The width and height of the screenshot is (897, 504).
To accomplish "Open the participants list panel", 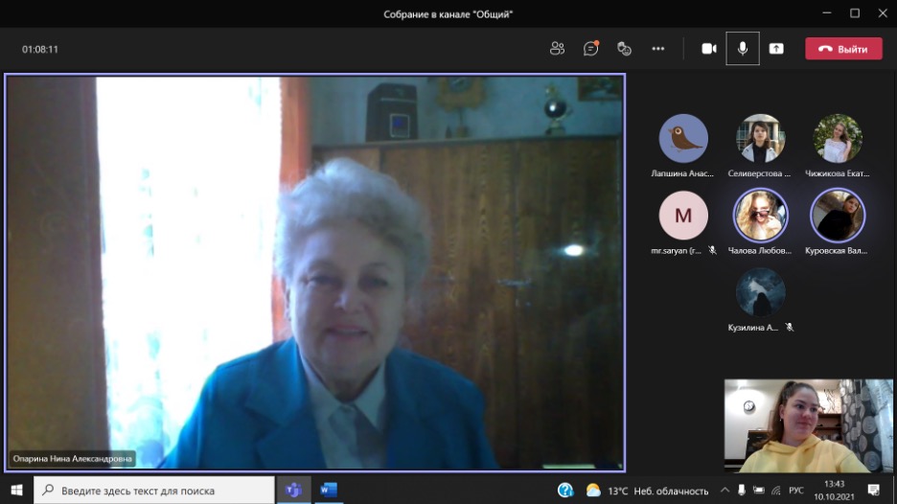I will click(x=557, y=49).
